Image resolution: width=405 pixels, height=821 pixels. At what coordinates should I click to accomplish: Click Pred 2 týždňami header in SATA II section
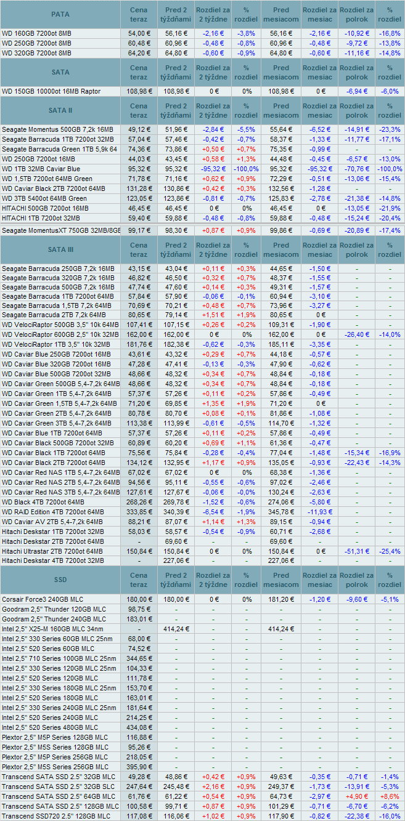[176, 110]
